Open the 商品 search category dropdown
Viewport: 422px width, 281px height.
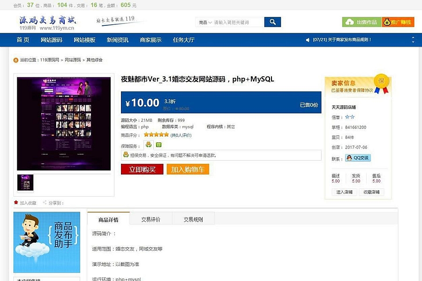point(205,22)
